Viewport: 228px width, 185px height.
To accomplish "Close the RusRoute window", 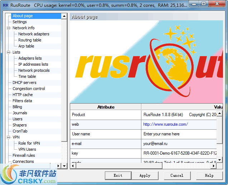I will (x=217, y=4).
